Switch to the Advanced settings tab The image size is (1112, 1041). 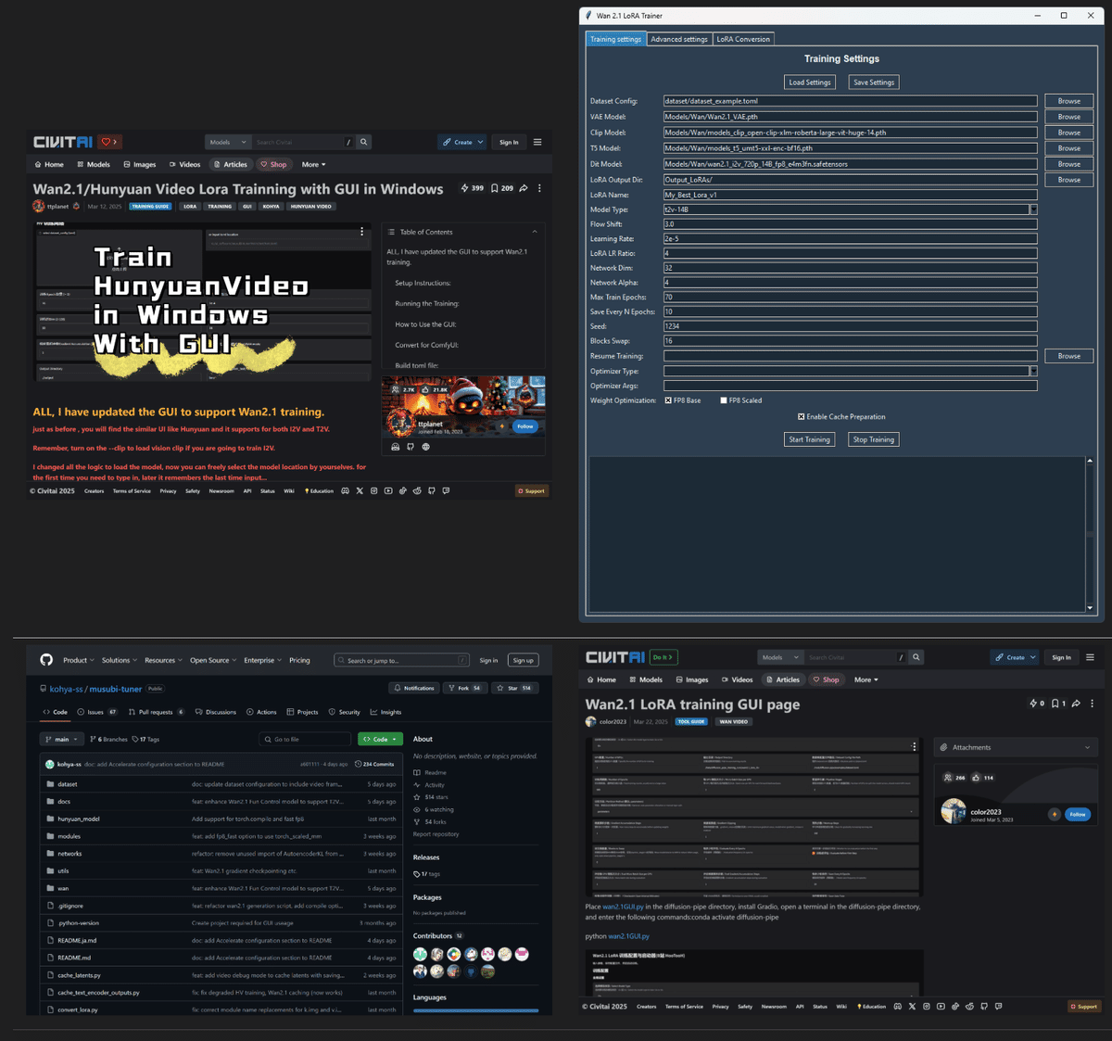(x=680, y=39)
